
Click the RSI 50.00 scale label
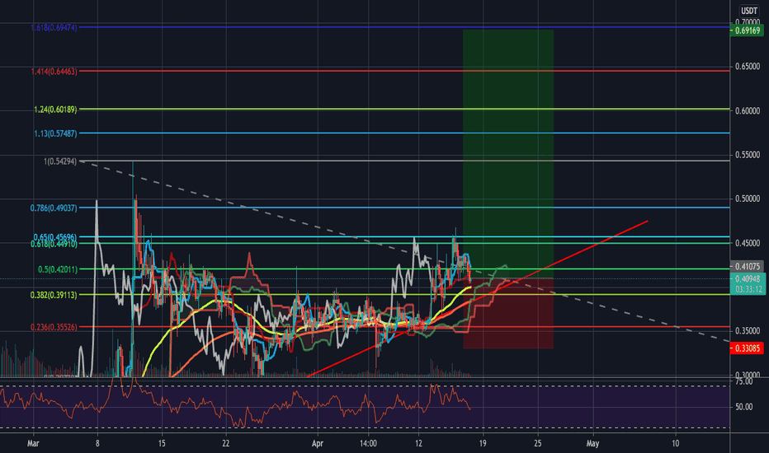744,407
